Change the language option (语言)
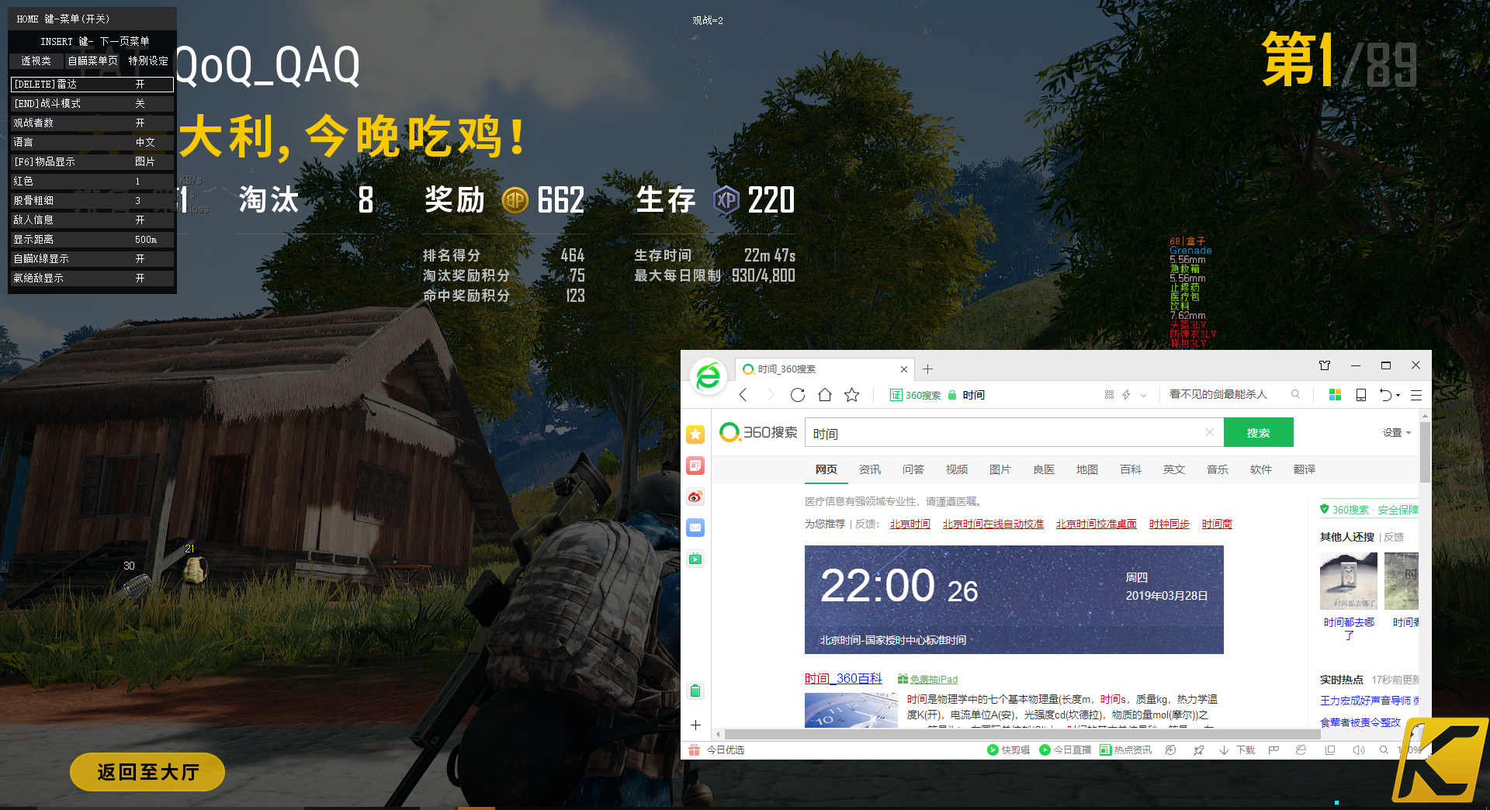The image size is (1490, 810). coord(92,142)
